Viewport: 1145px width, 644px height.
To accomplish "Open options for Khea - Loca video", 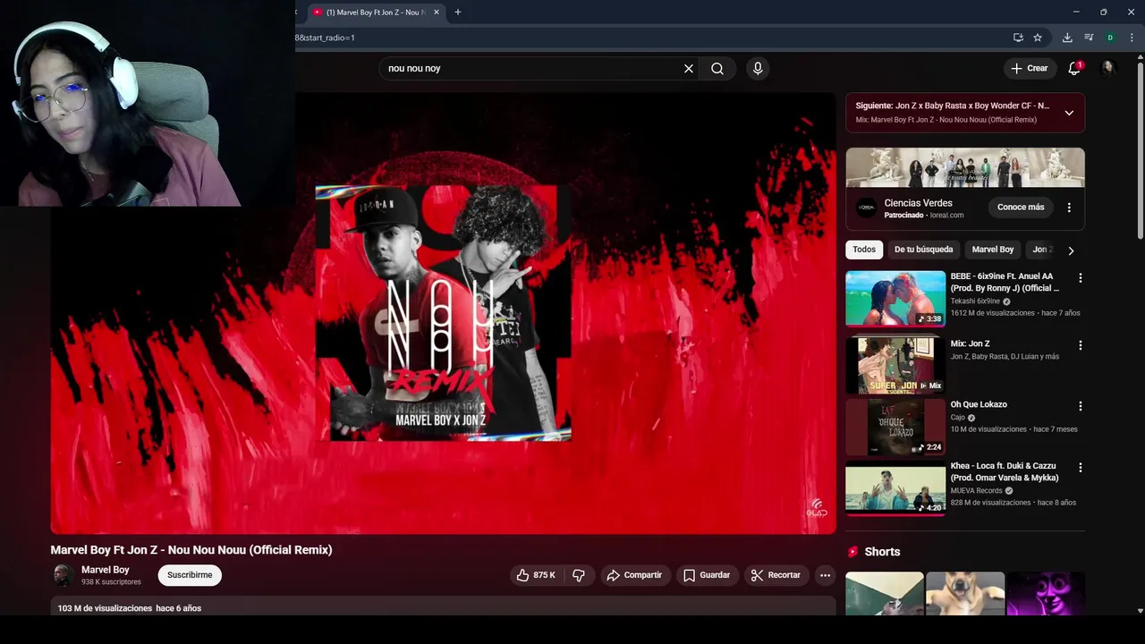I will pyautogui.click(x=1080, y=468).
